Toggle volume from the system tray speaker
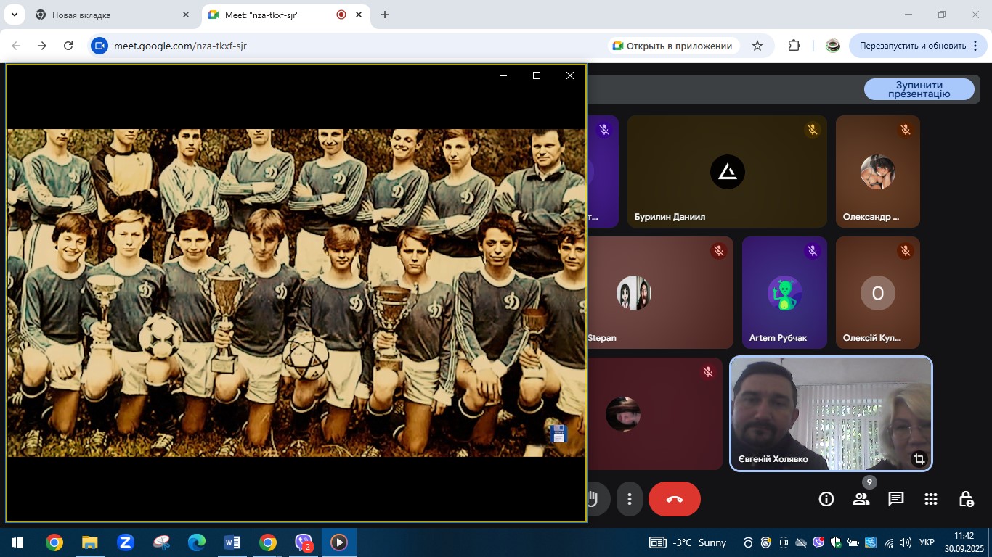Screen dimensions: 992x557 point(905,542)
